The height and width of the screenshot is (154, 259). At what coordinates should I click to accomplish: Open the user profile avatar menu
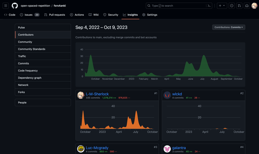pyautogui.click(x=254, y=6)
